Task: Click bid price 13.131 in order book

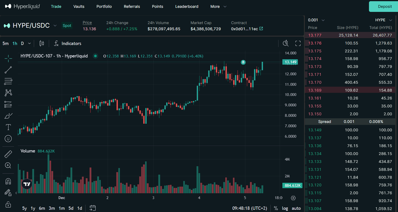Action: [315, 169]
